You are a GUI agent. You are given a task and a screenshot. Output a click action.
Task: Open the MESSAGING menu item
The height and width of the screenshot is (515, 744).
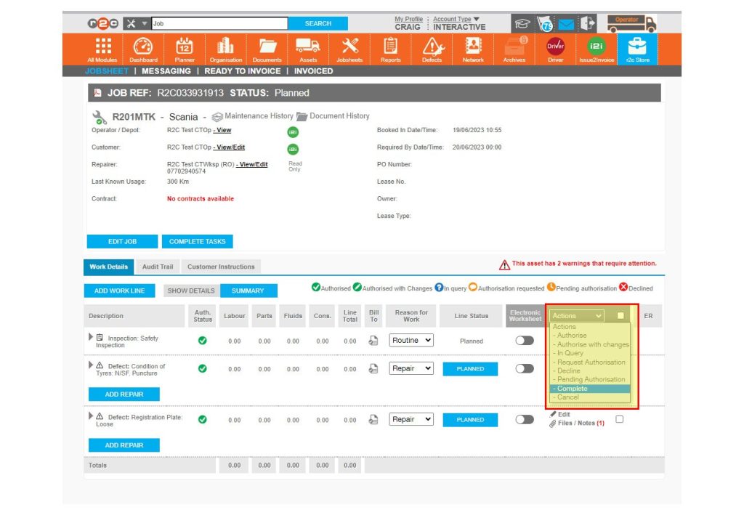point(166,70)
